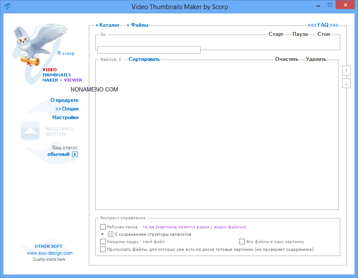
Task: Expand the >> Опции section
Action: pos(67,109)
